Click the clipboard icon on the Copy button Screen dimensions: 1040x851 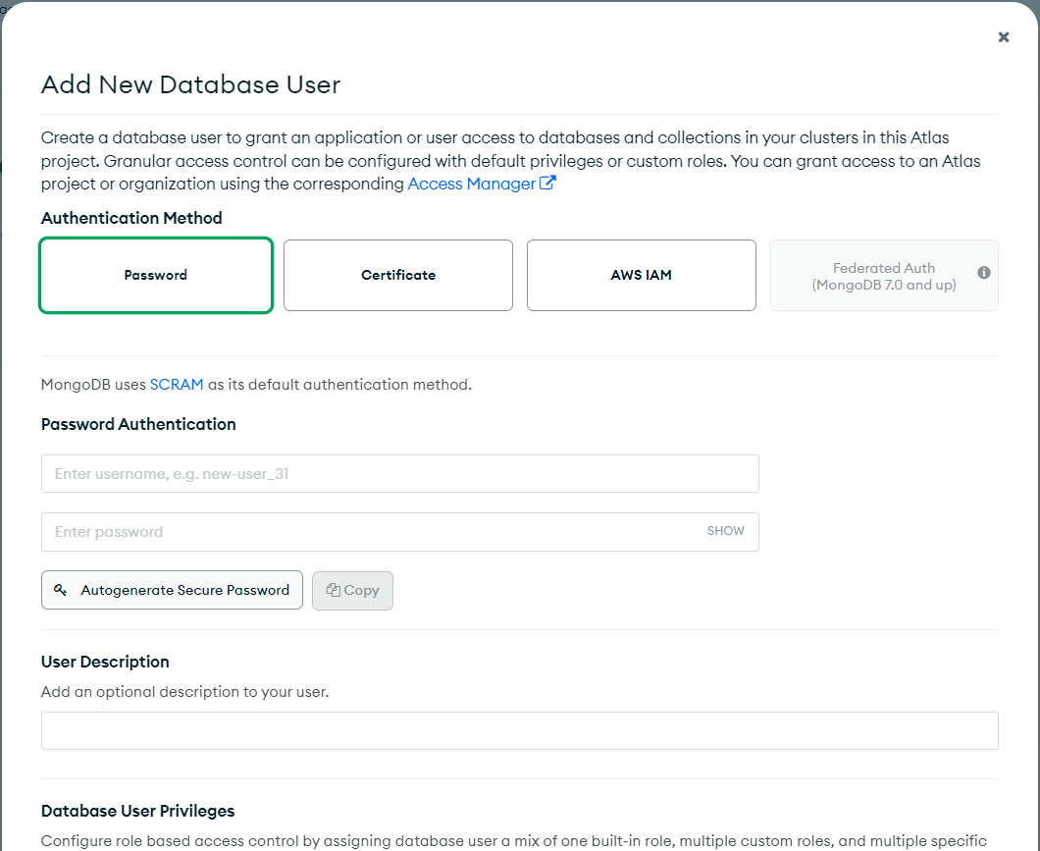tap(333, 590)
